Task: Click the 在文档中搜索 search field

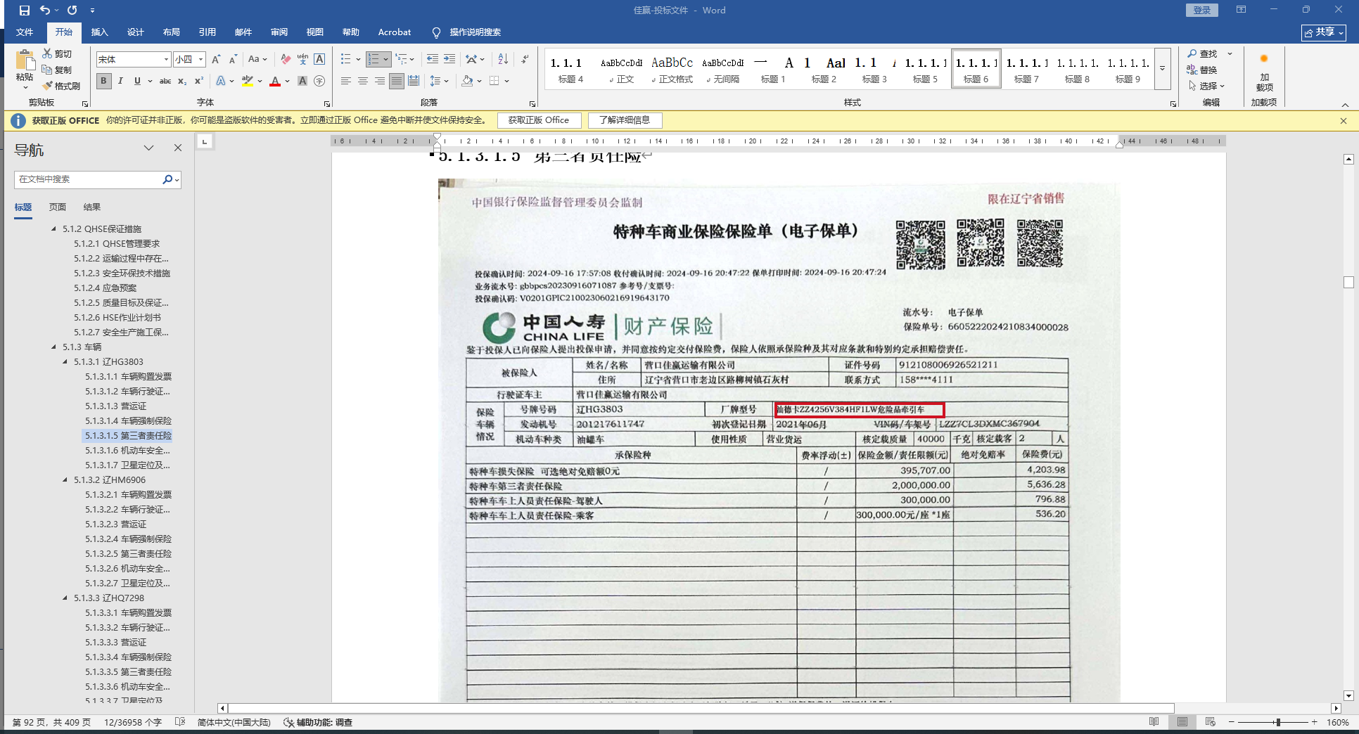Action: (x=88, y=179)
